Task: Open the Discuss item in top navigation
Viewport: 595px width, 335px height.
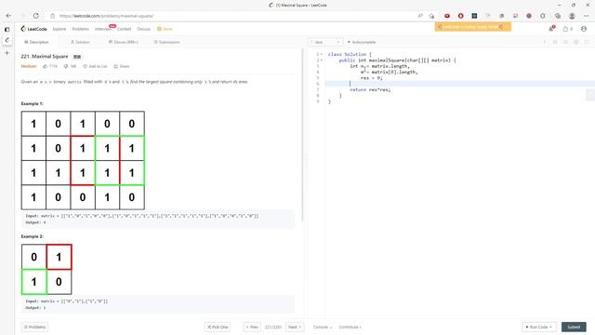Action: (144, 29)
